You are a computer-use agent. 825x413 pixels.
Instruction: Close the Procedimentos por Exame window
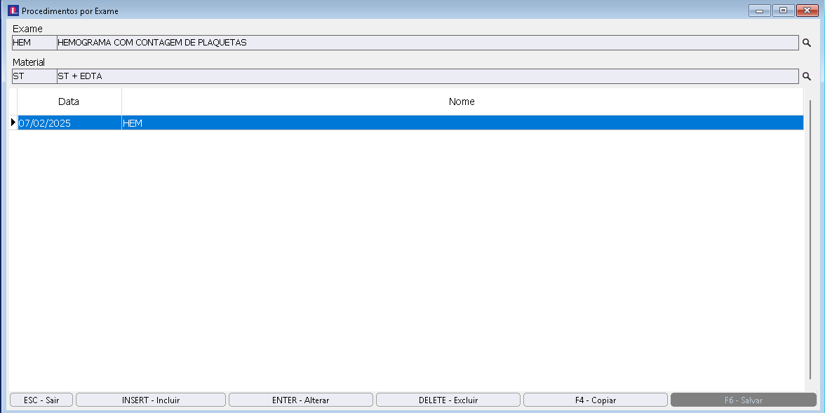pyautogui.click(x=806, y=10)
